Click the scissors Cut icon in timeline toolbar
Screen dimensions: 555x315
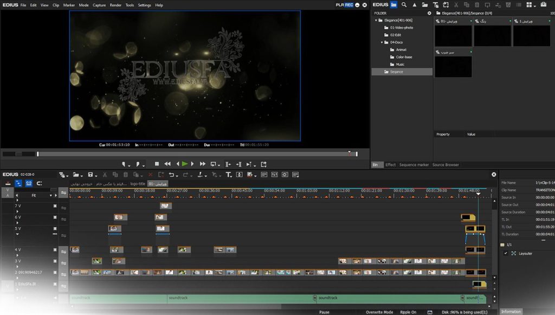[105, 175]
